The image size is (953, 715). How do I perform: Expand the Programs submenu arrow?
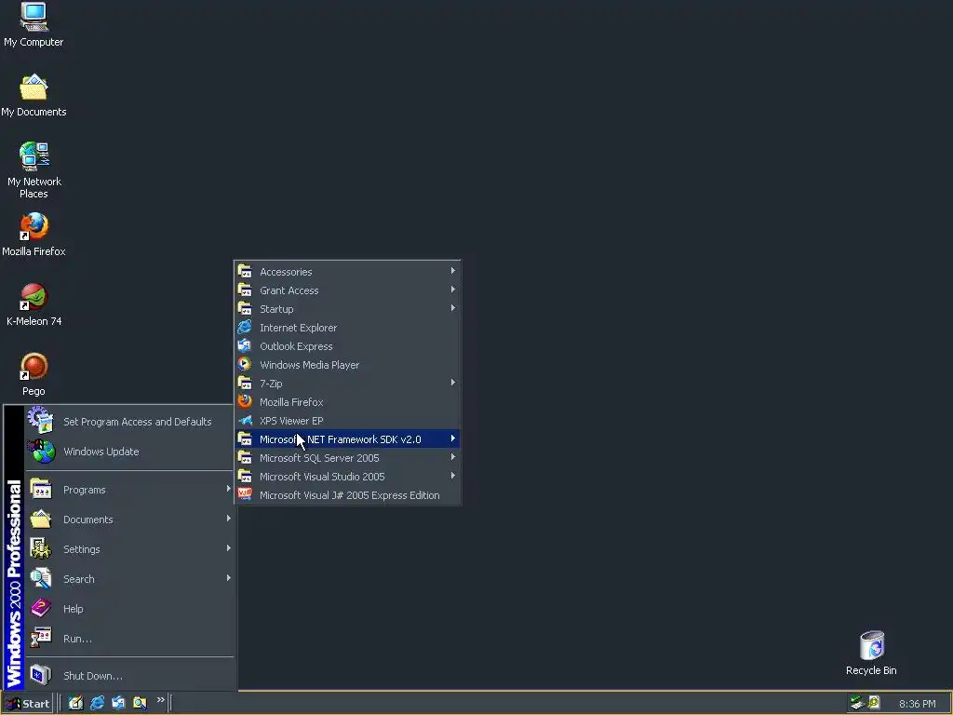coord(229,489)
